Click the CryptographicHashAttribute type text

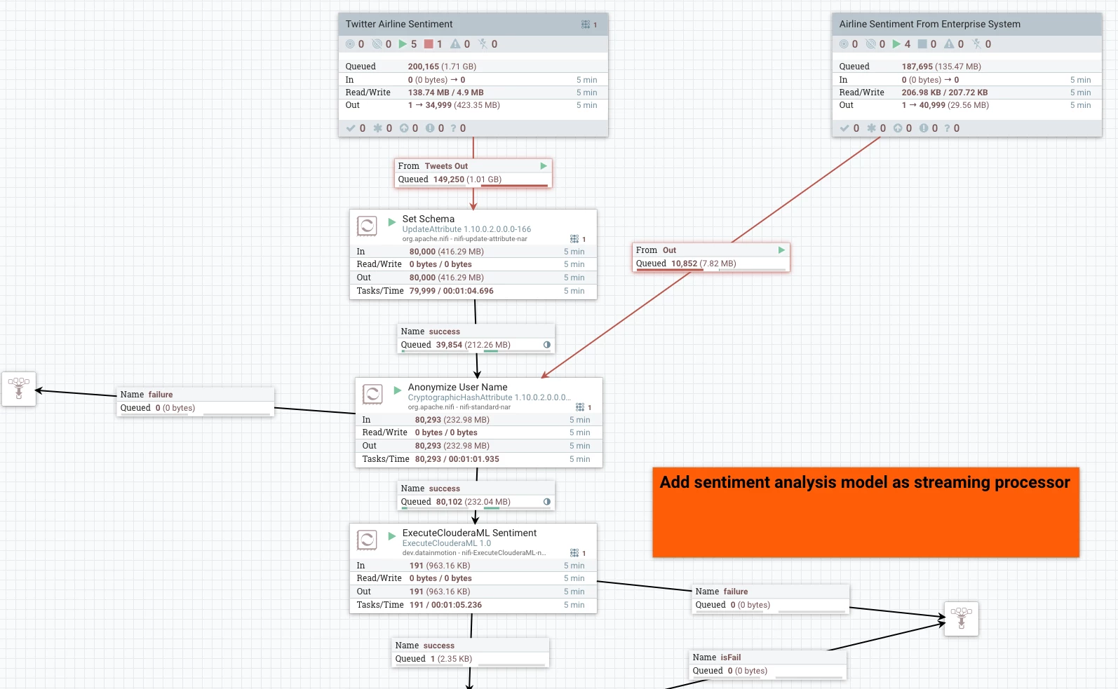coord(490,397)
